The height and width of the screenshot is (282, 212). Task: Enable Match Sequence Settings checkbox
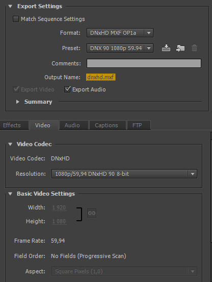pos(16,19)
